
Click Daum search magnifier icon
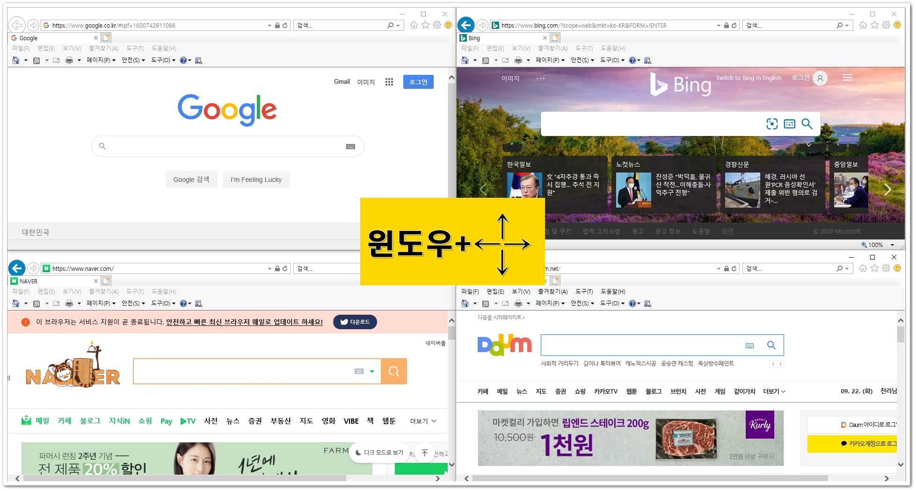771,345
